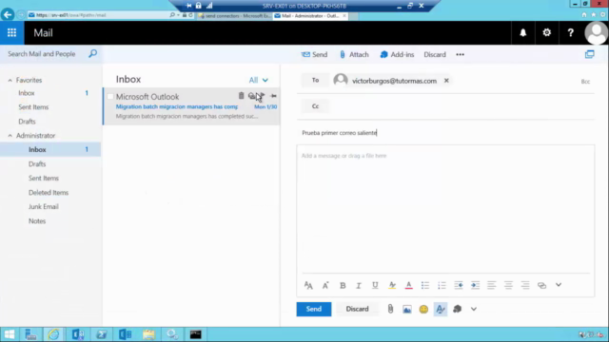Image resolution: width=609 pixels, height=342 pixels.
Task: Change font size
Action: click(308, 285)
